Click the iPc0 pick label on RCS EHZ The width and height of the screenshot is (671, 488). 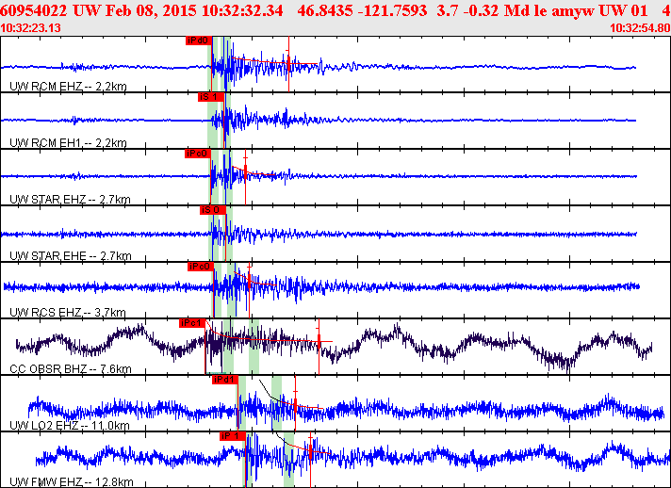click(x=201, y=267)
